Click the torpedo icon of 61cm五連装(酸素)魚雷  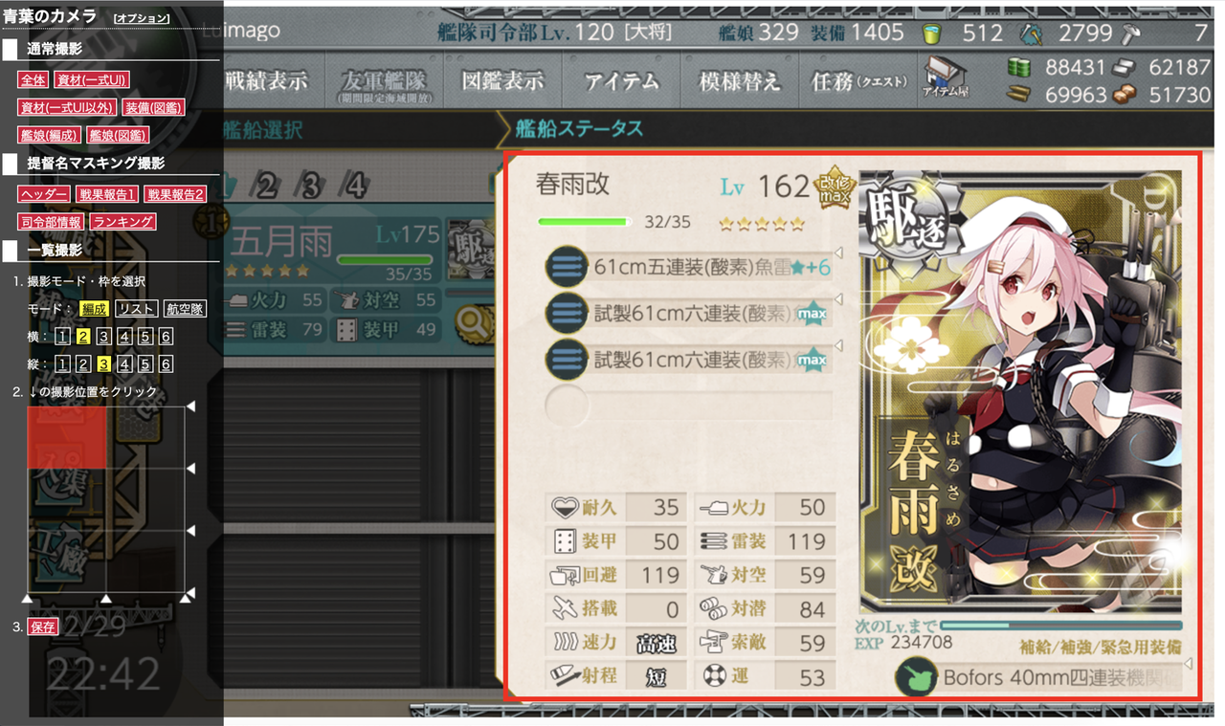click(567, 267)
